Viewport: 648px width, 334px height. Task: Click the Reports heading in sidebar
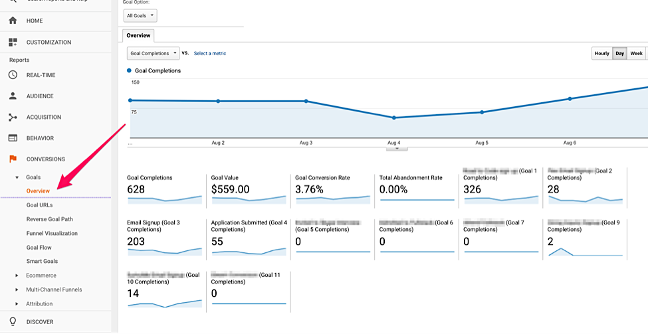(x=19, y=60)
